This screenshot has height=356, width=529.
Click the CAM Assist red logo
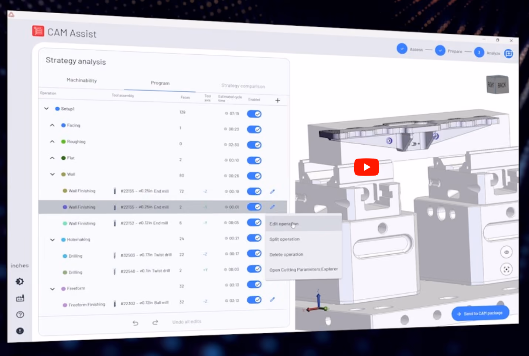[x=38, y=31]
